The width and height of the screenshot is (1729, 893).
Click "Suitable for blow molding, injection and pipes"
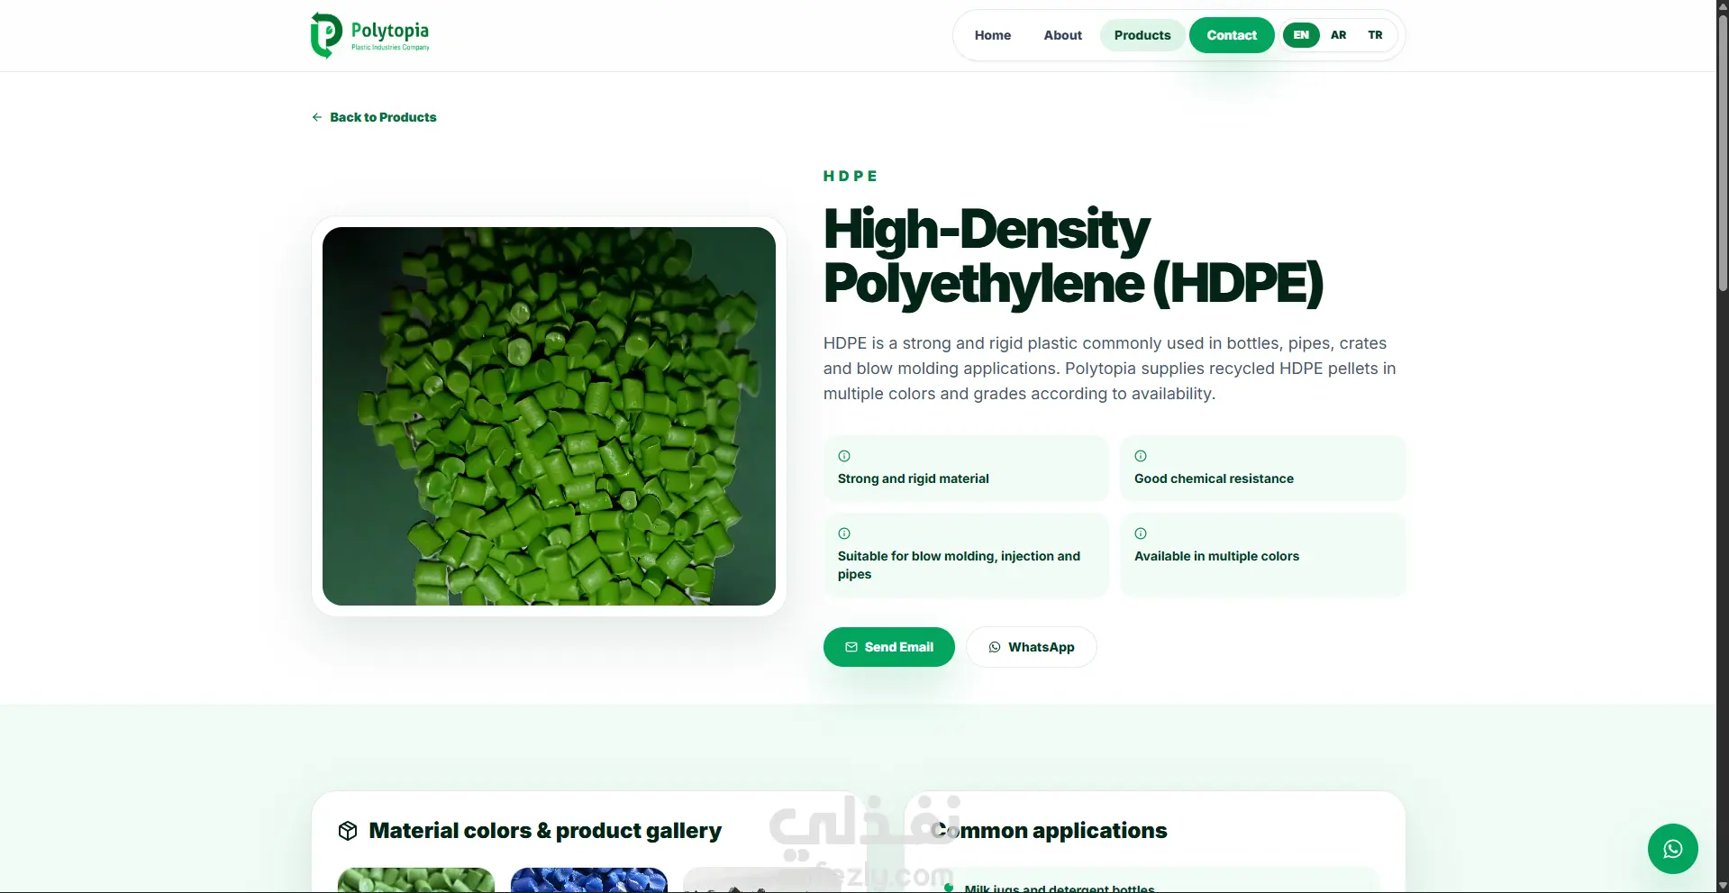[959, 565]
